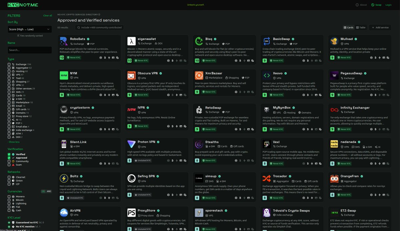Switch to the Table view tab
This screenshot has width=400, height=231.
tap(361, 28)
